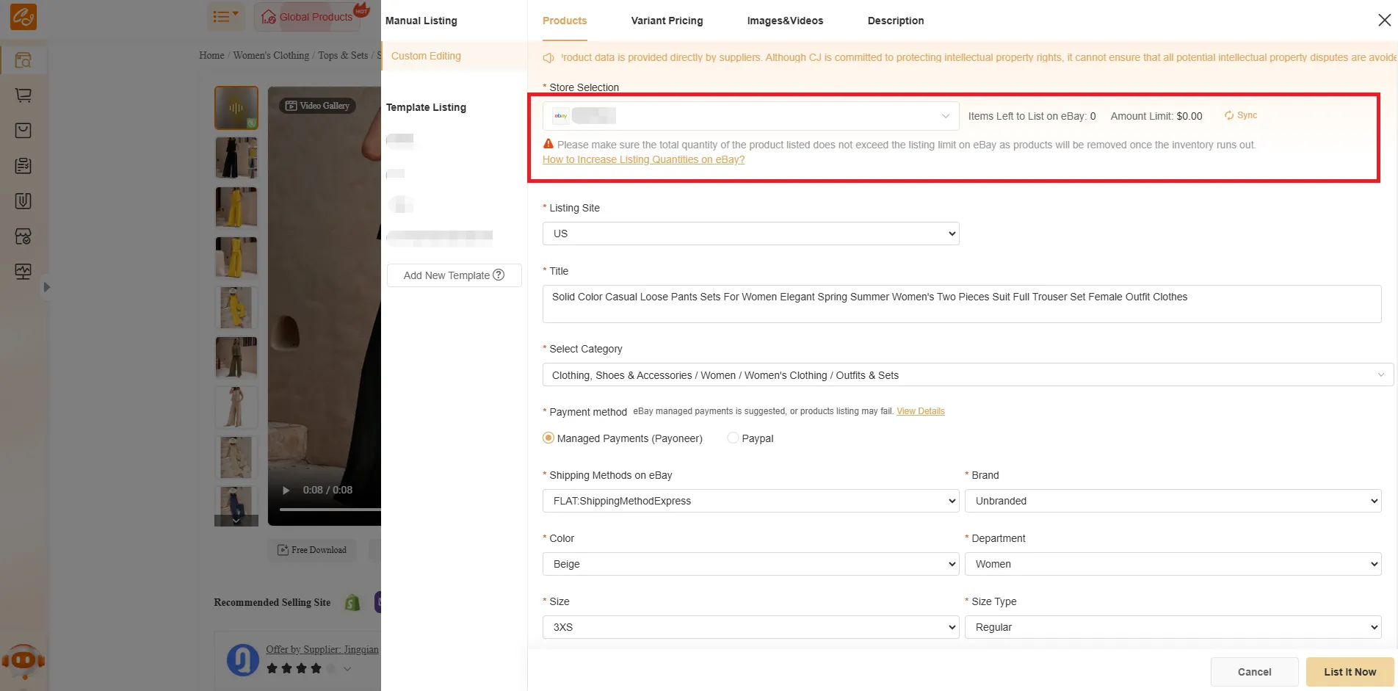This screenshot has height=691, width=1398.
Task: Open How to Increase Listing Quantities link
Action: [643, 159]
